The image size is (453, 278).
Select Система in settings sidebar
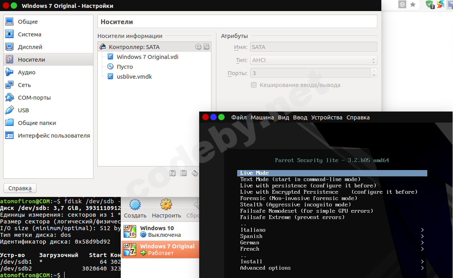(x=29, y=34)
